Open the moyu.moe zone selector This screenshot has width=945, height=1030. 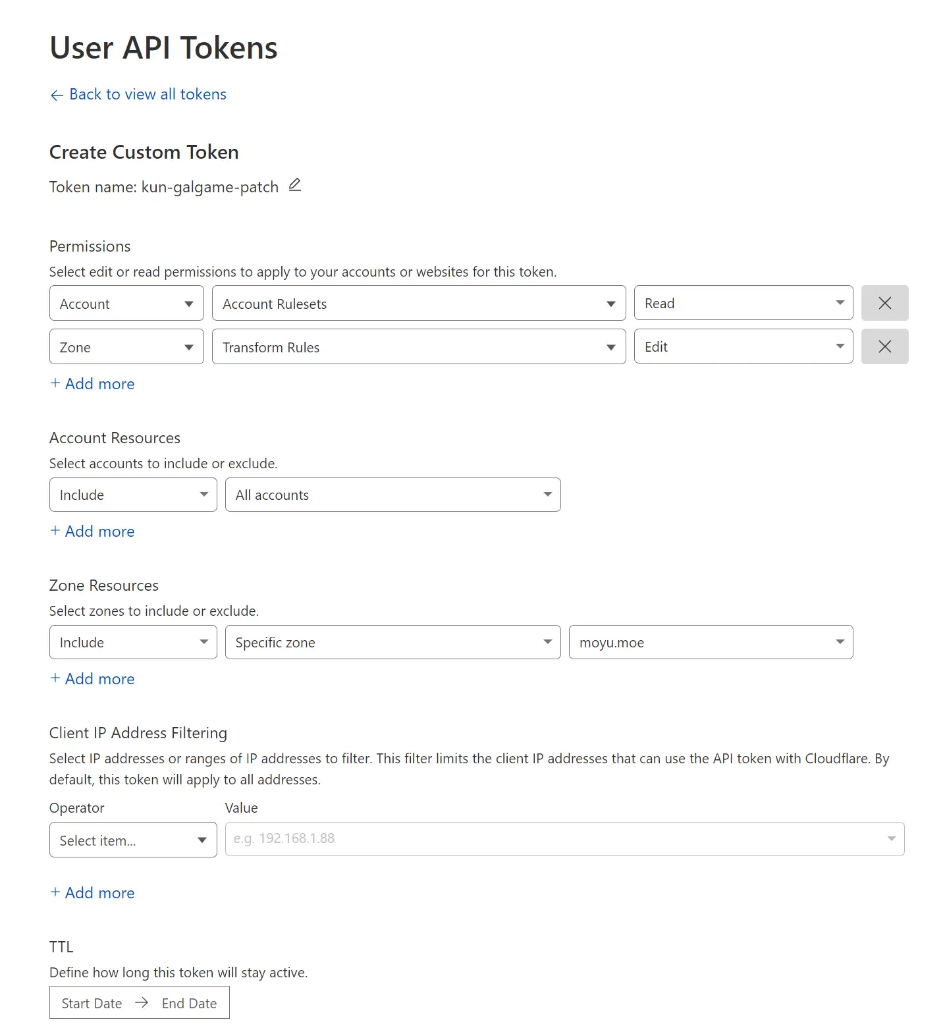click(x=711, y=642)
